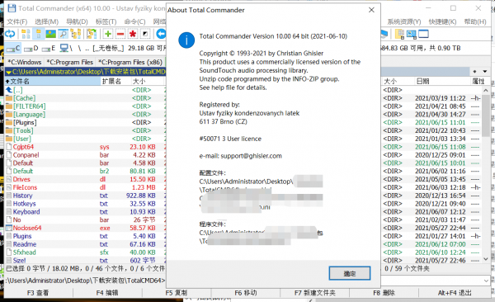Click the Nodose64 exe file icon
The width and height of the screenshot is (495, 302).
pyautogui.click(x=9, y=228)
